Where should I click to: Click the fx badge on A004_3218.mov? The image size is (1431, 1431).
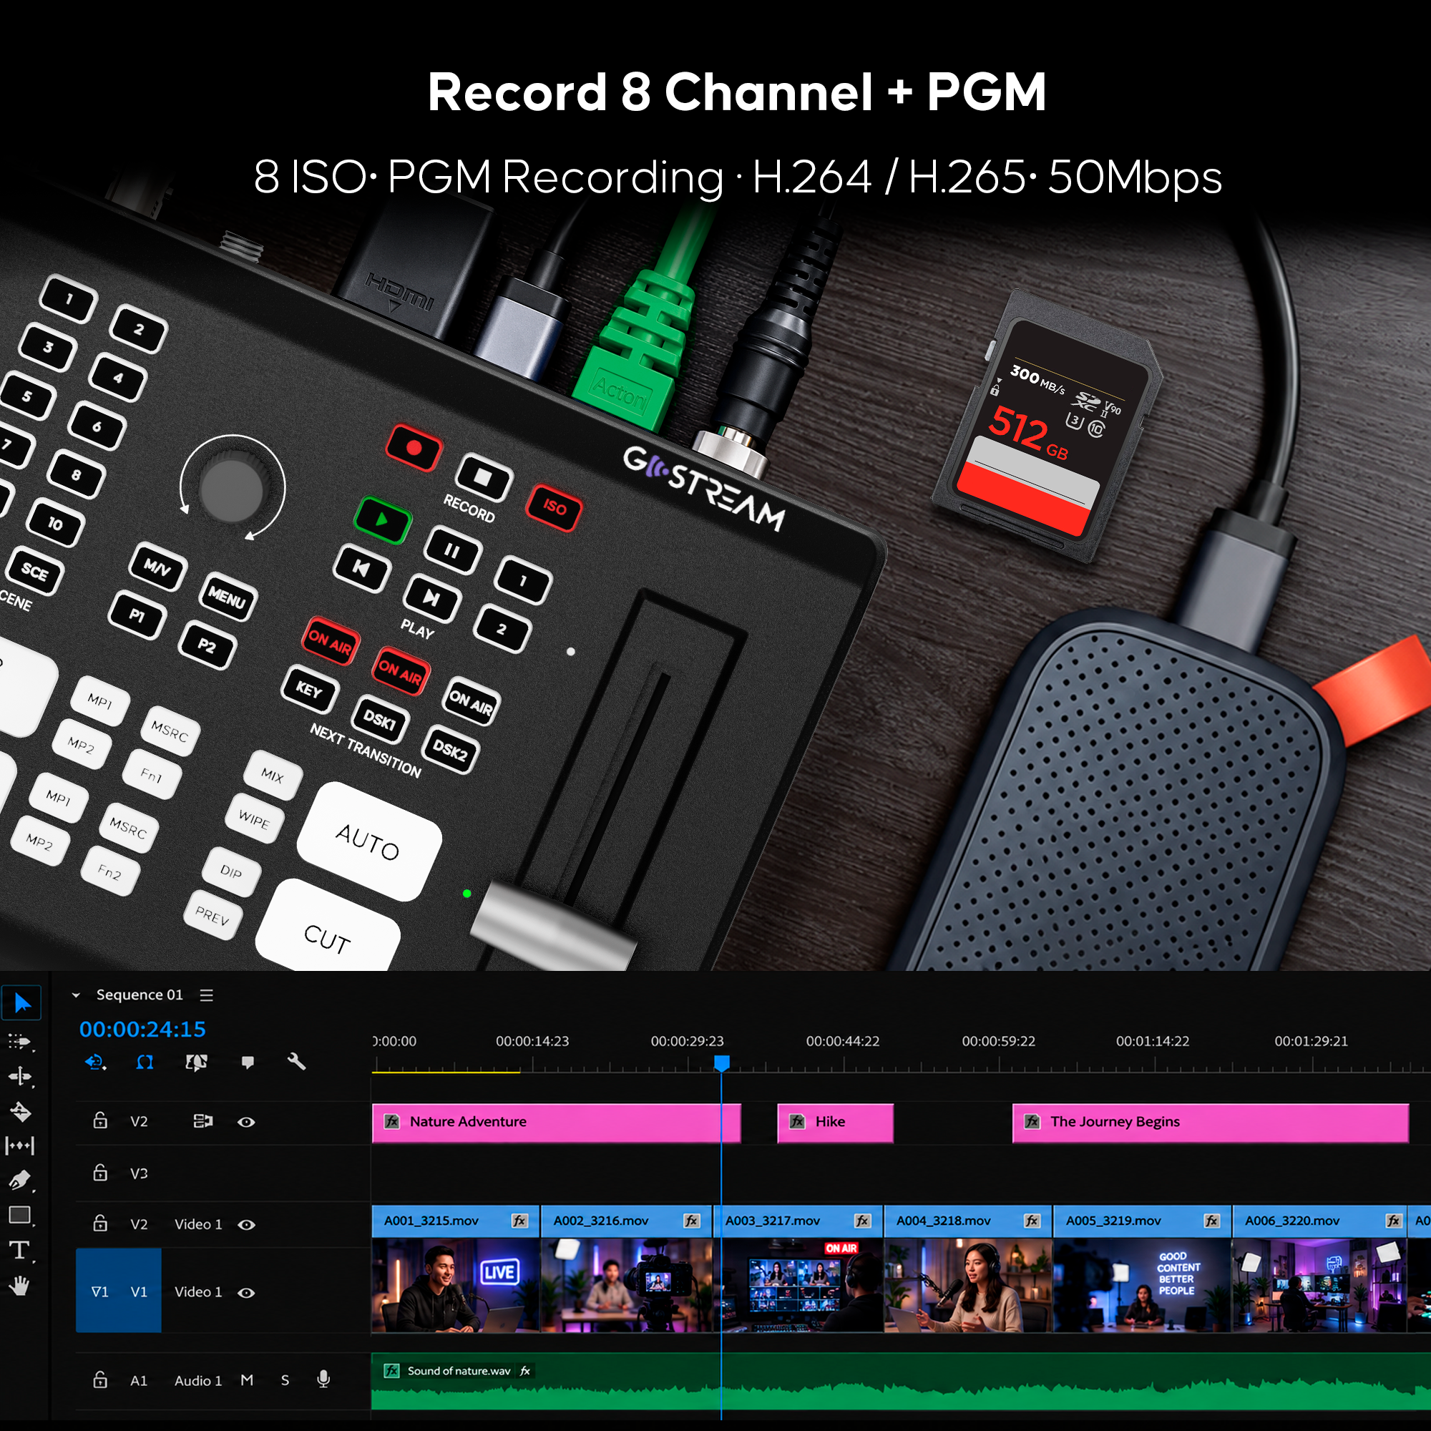[x=1032, y=1221]
